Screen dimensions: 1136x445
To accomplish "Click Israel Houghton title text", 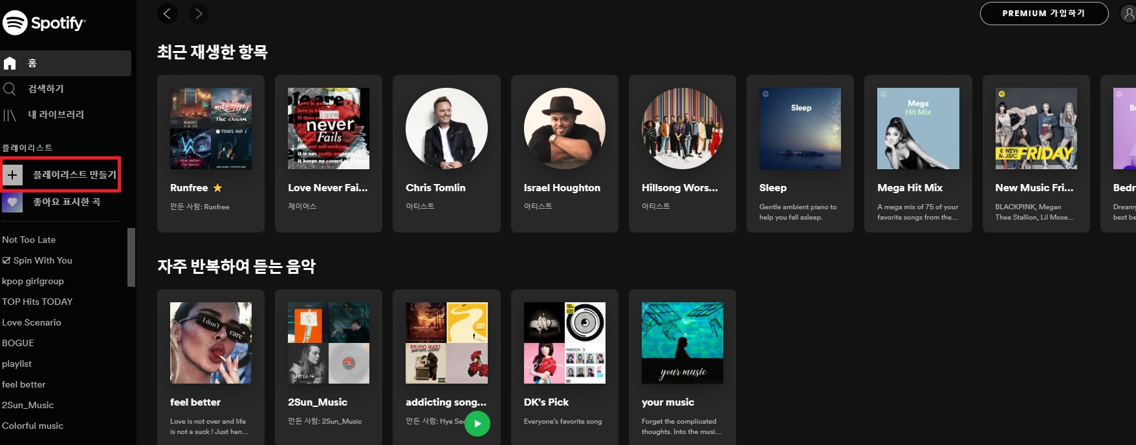I will (x=562, y=188).
